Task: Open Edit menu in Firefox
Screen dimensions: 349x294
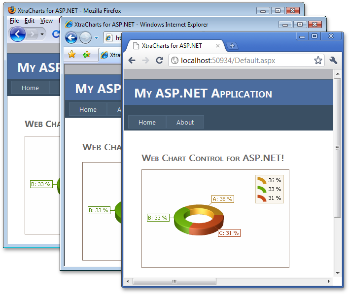Action: coord(30,21)
